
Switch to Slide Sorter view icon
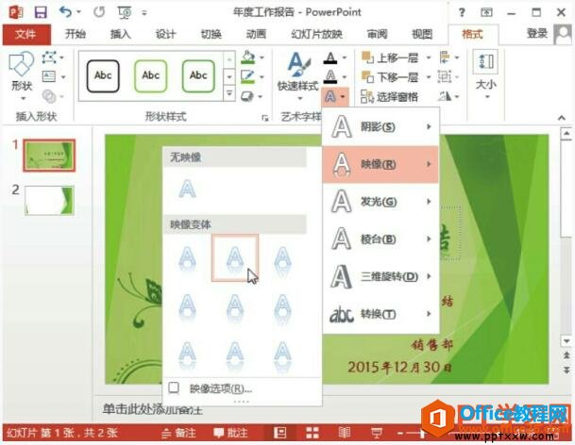coord(313,433)
